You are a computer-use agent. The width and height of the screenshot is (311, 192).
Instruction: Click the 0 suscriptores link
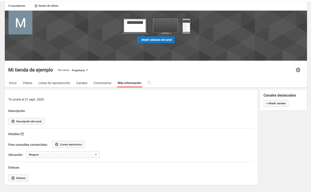[x=17, y=6]
